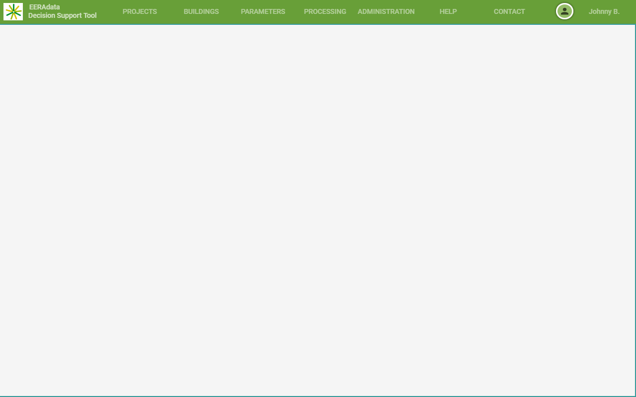This screenshot has width=636, height=397.
Task: Switch to the Processing tab in header
Action: pyautogui.click(x=325, y=11)
